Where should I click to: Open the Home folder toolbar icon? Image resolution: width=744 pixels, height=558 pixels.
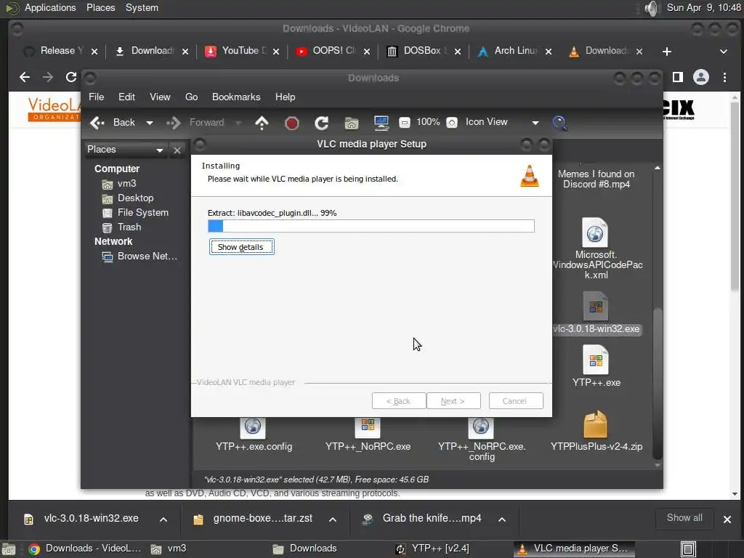tap(352, 124)
